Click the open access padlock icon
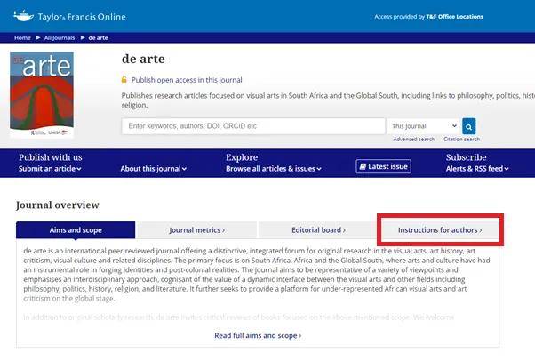The image size is (535, 361). (x=124, y=79)
